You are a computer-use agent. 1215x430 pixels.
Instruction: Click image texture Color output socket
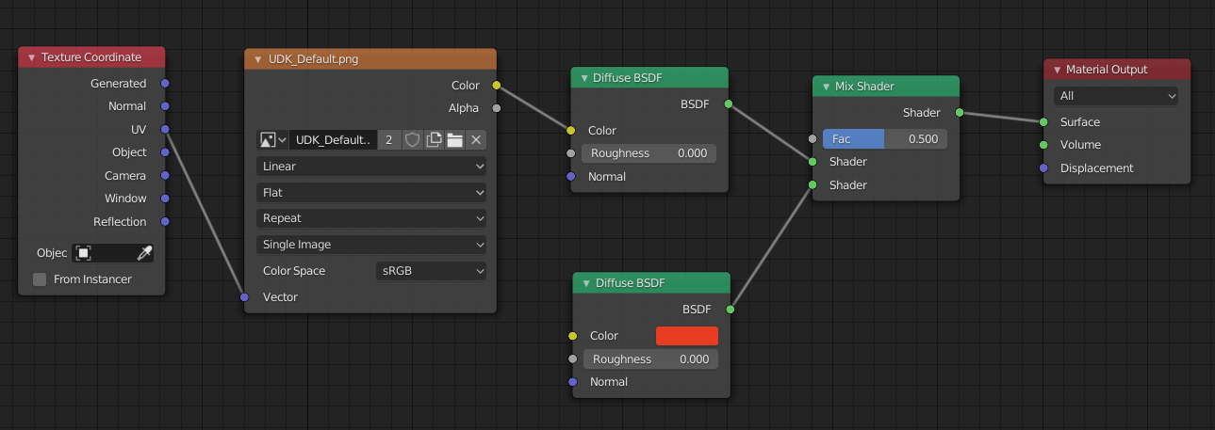point(496,86)
